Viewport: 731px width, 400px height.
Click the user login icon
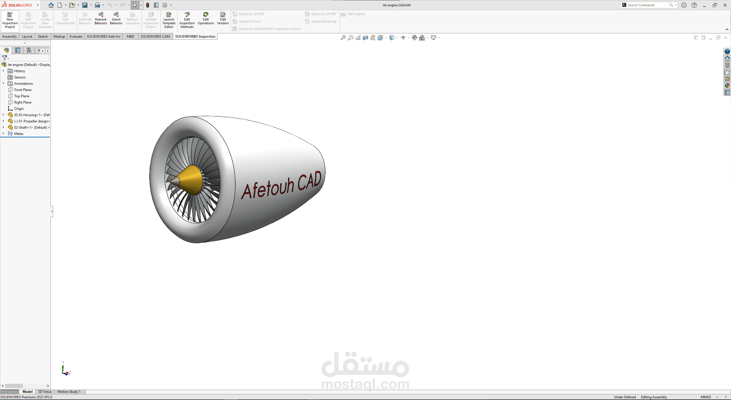point(684,5)
